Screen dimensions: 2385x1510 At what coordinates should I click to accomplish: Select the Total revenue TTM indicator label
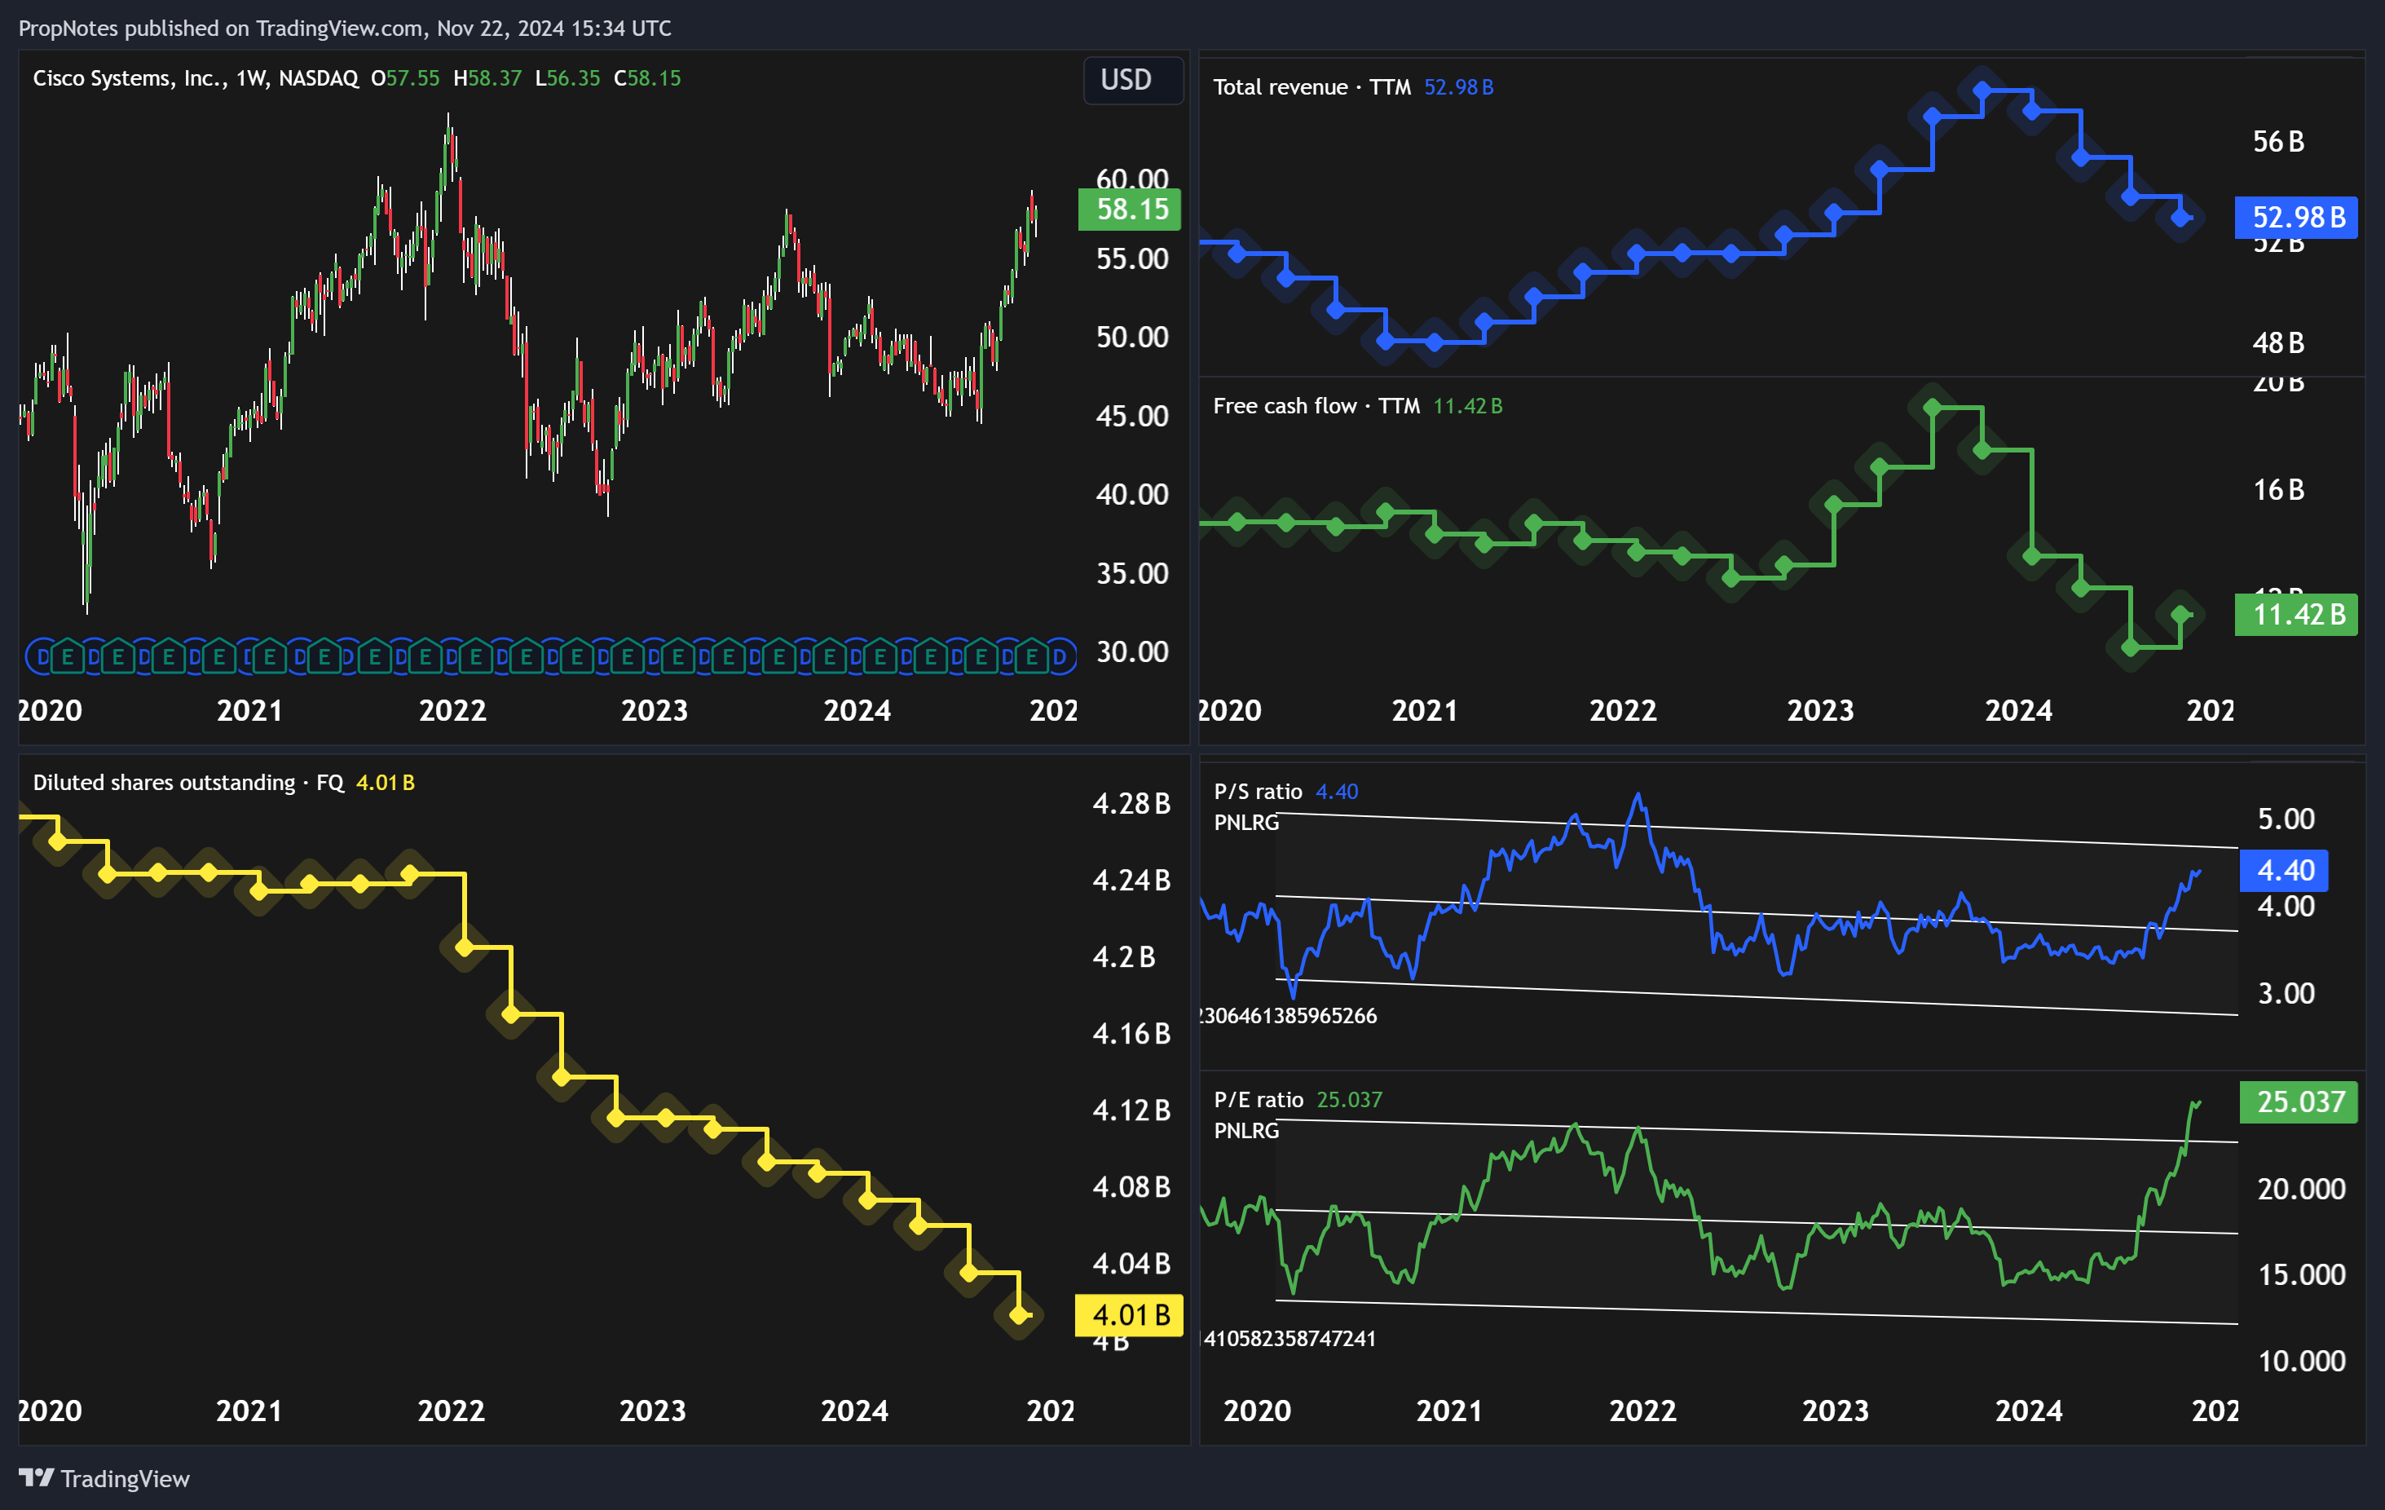pos(1311,87)
